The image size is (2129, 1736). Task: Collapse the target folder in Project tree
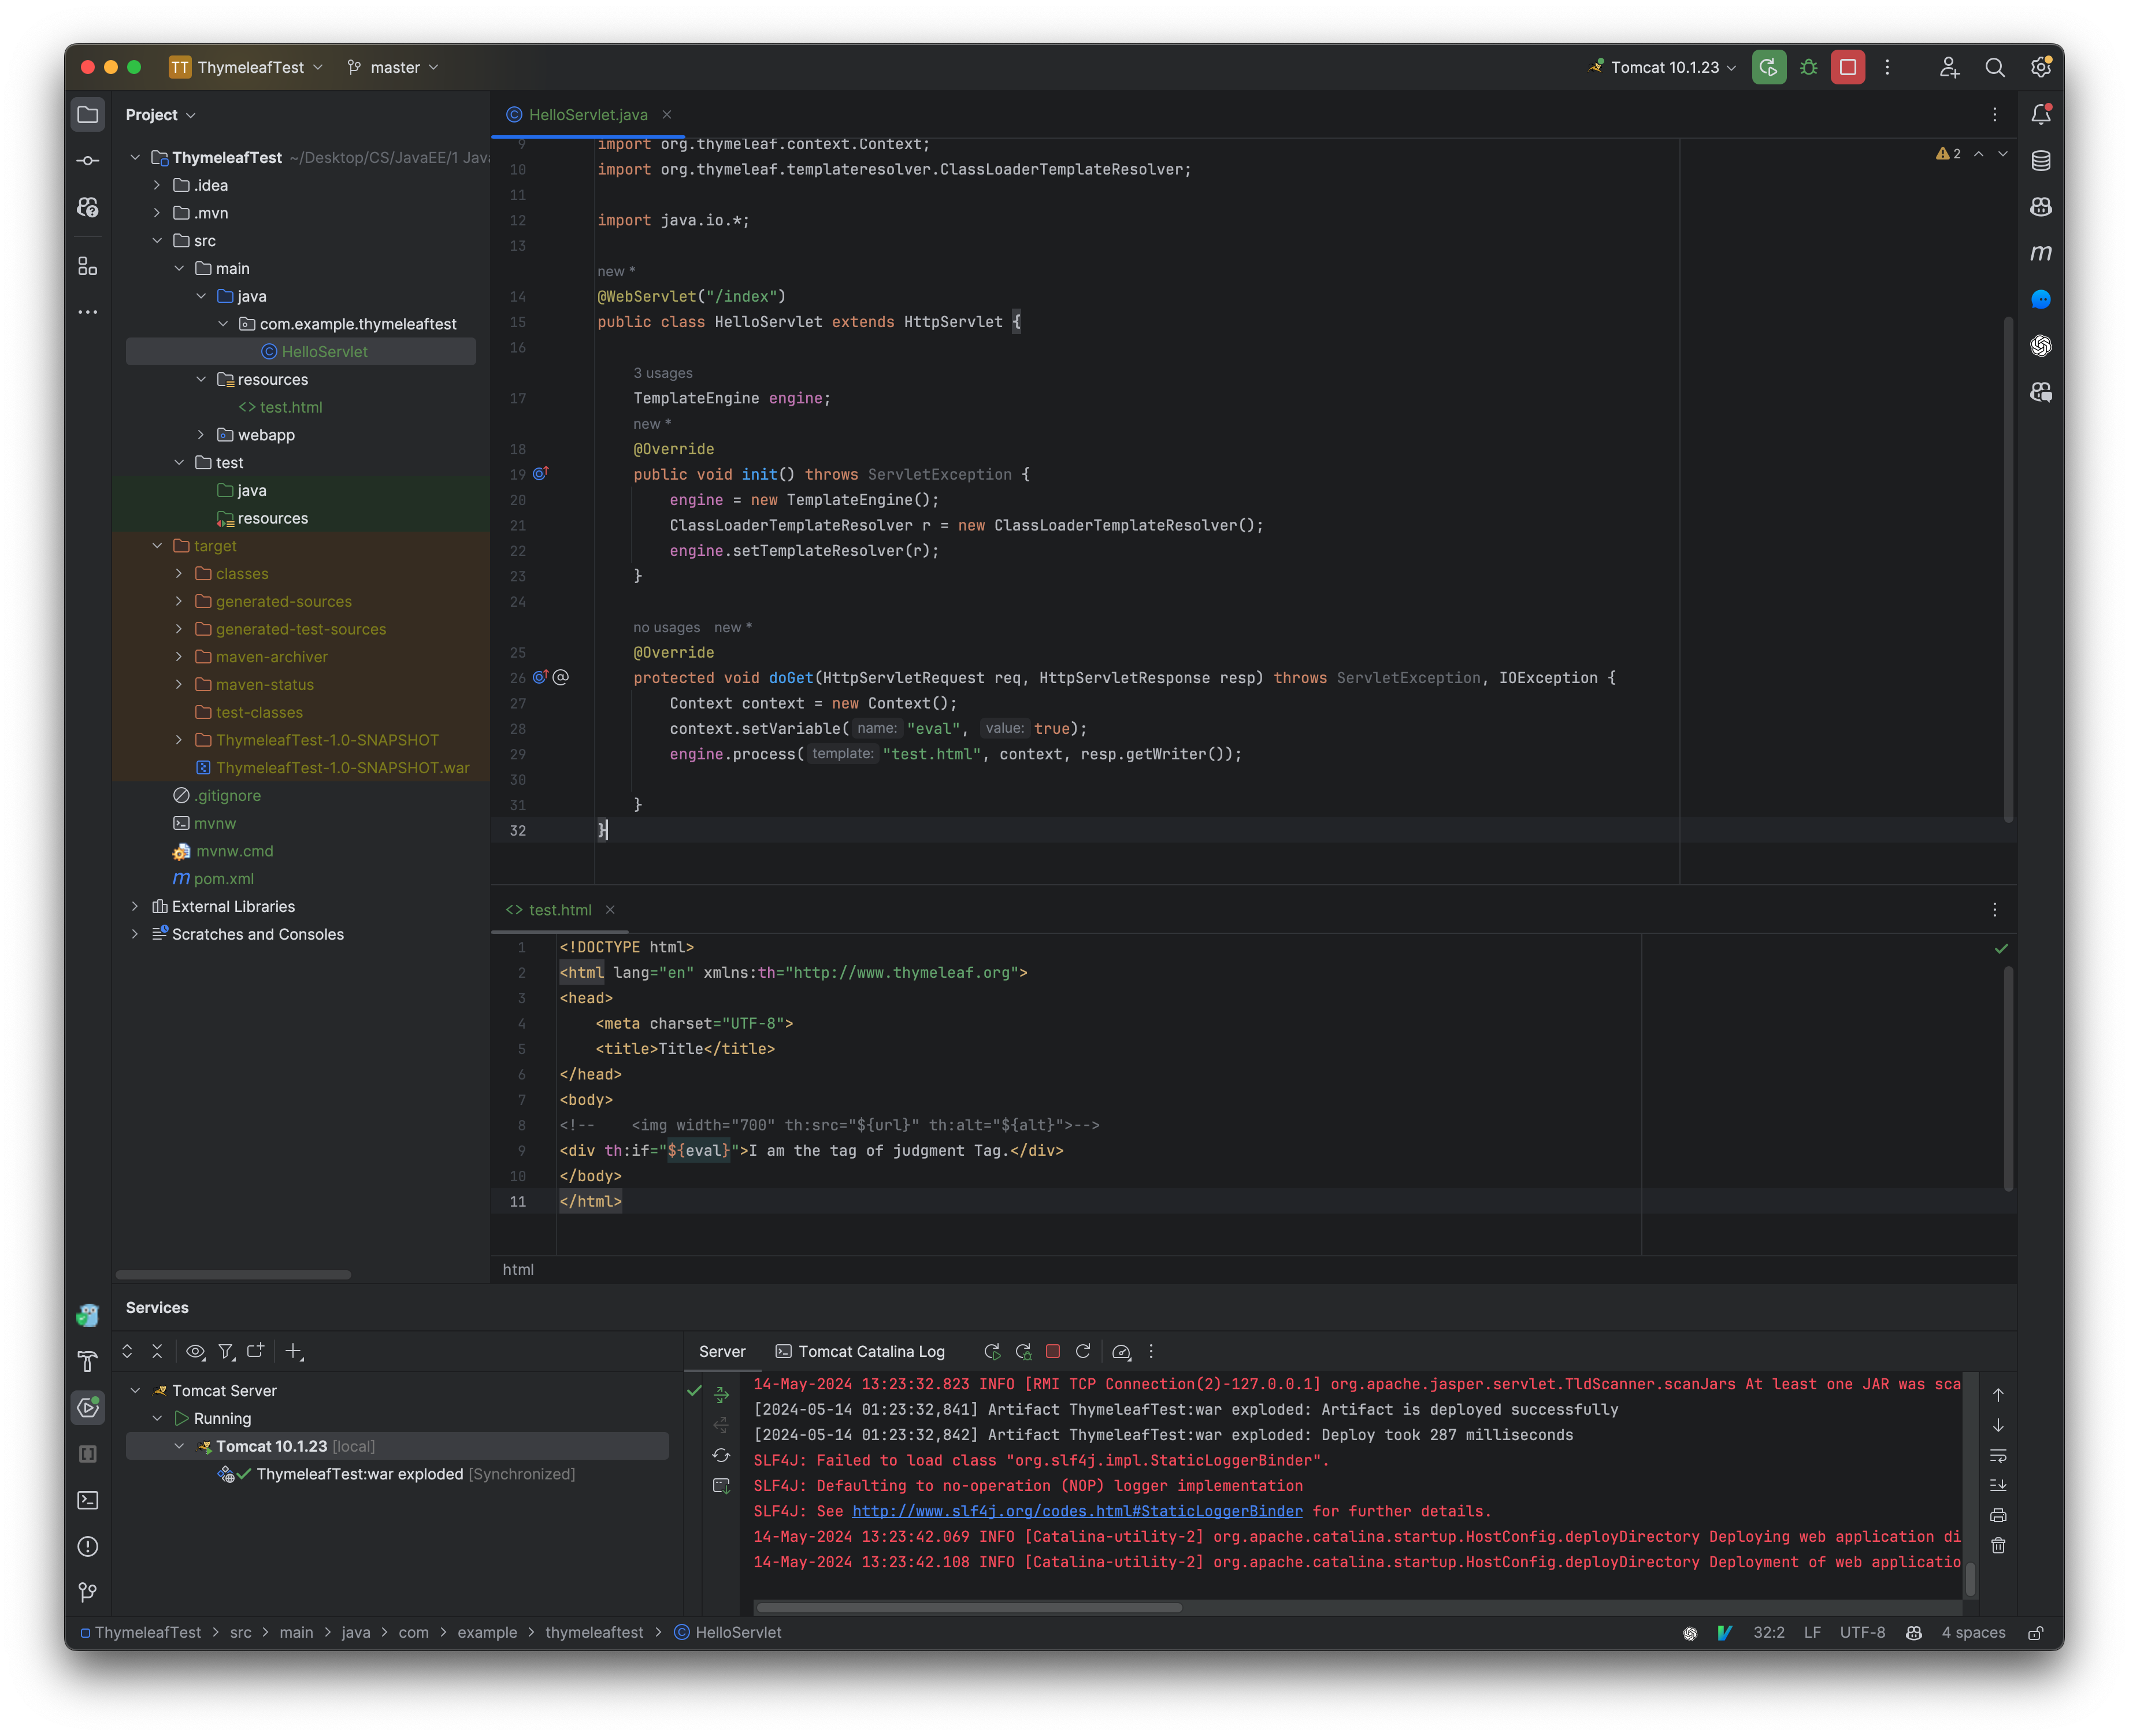pos(157,546)
